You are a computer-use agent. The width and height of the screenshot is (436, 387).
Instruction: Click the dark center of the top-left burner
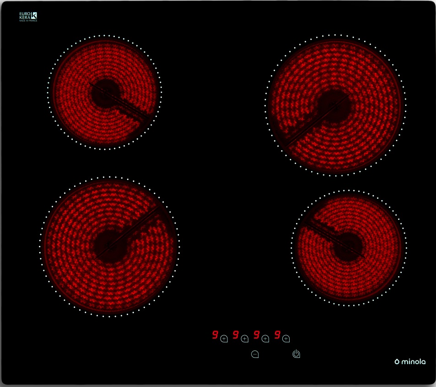point(105,93)
